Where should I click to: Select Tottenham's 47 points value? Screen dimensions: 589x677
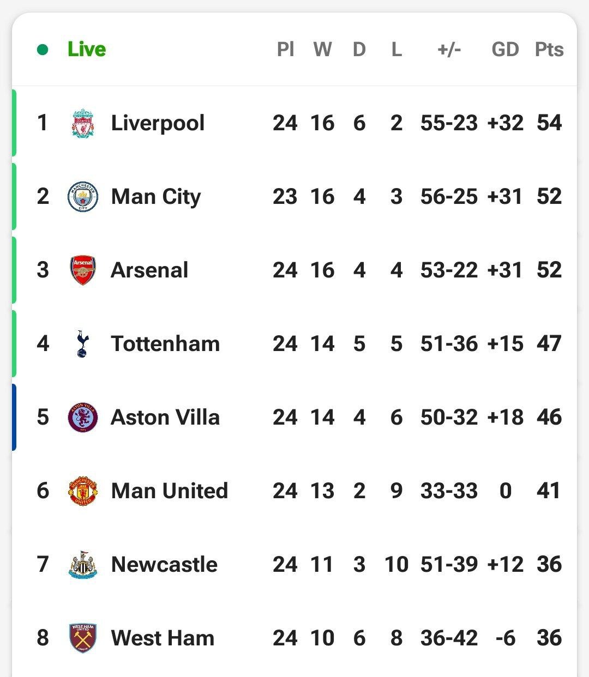point(549,344)
